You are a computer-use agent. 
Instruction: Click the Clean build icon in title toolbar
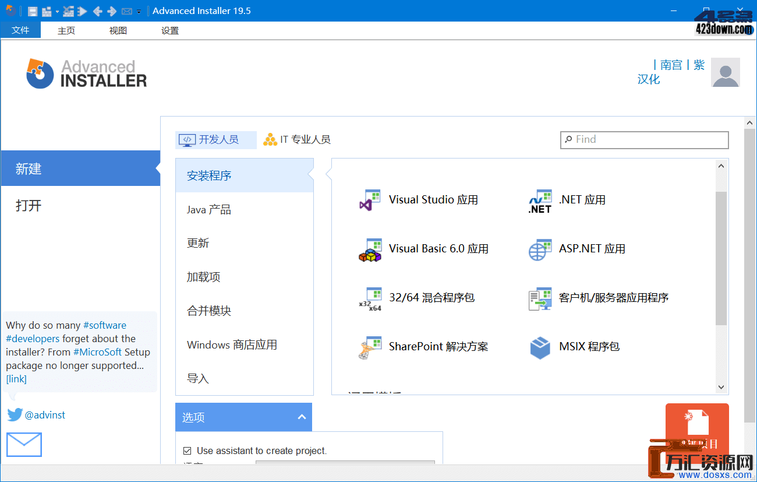[68, 11]
